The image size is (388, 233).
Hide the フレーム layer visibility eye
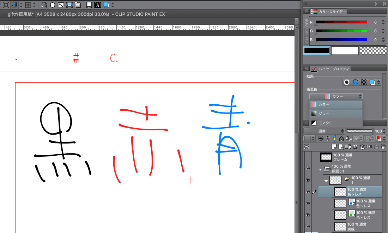coord(308,157)
